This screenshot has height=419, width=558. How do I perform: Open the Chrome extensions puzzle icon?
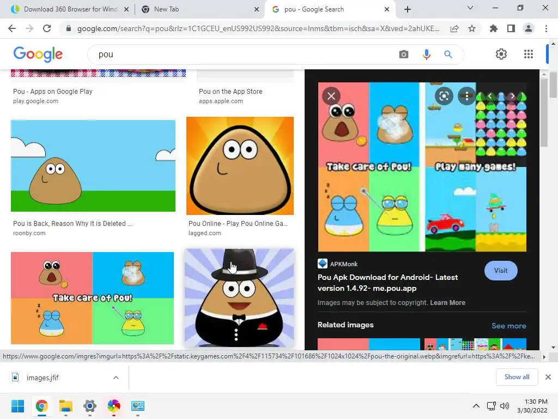pos(494,28)
